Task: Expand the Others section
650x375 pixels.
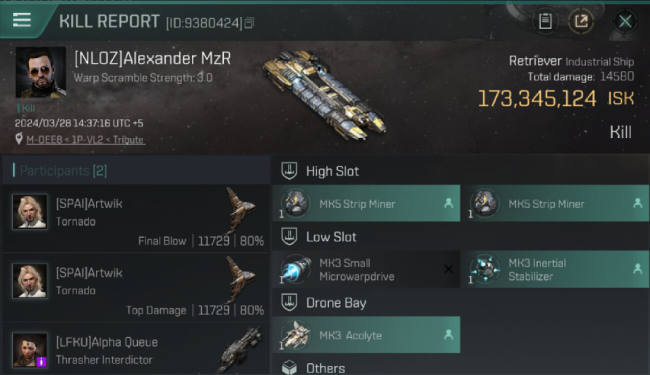Action: (313, 368)
